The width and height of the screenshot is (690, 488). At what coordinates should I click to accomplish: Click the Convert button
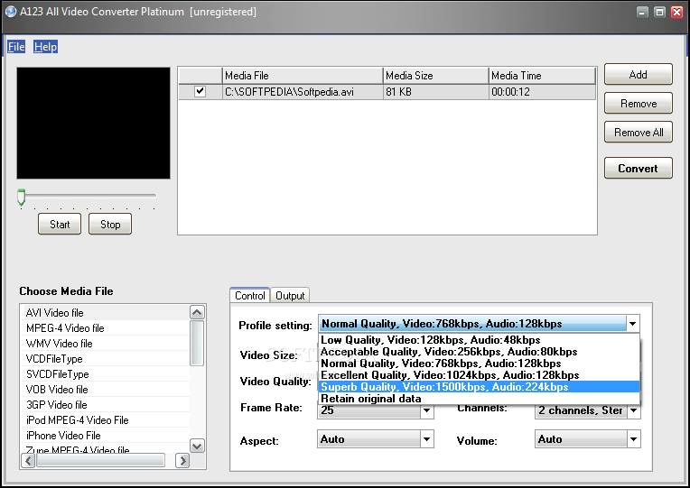click(x=639, y=168)
